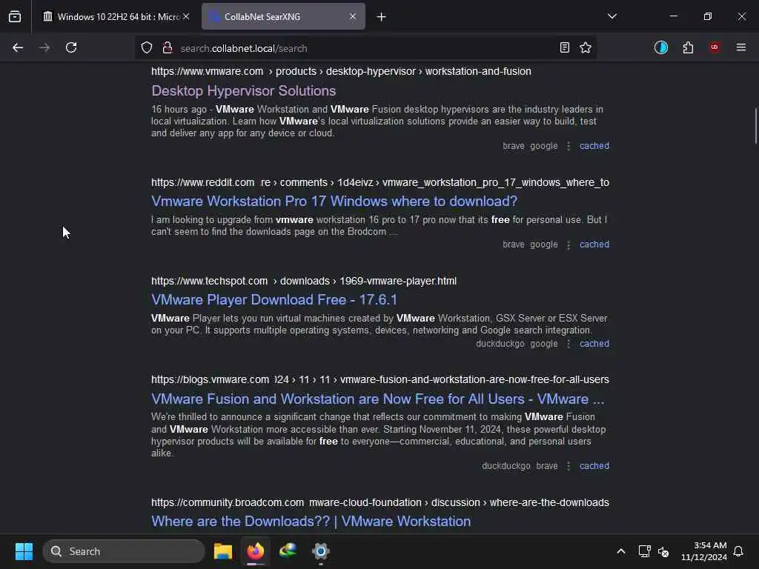This screenshot has height=569, width=759.
Task: Open the Dark Reader extension icon
Action: click(660, 47)
